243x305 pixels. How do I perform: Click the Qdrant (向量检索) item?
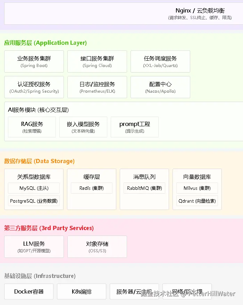pyautogui.click(x=197, y=201)
